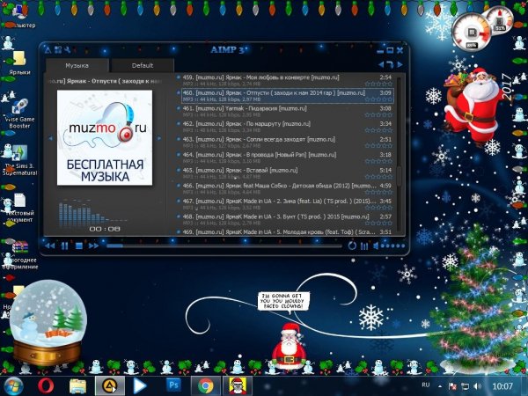Click the elapsed time 00:08 display
The image size is (528, 396).
click(x=105, y=229)
